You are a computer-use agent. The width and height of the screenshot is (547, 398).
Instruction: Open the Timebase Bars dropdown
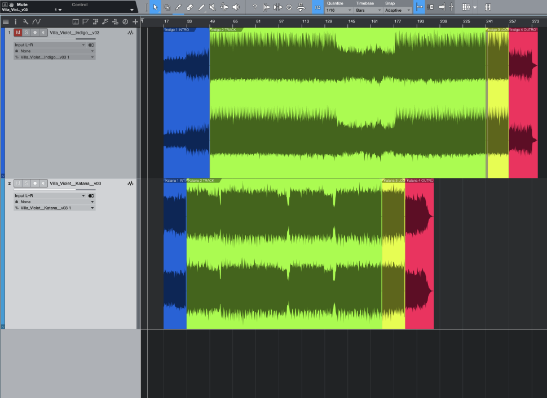(x=368, y=10)
